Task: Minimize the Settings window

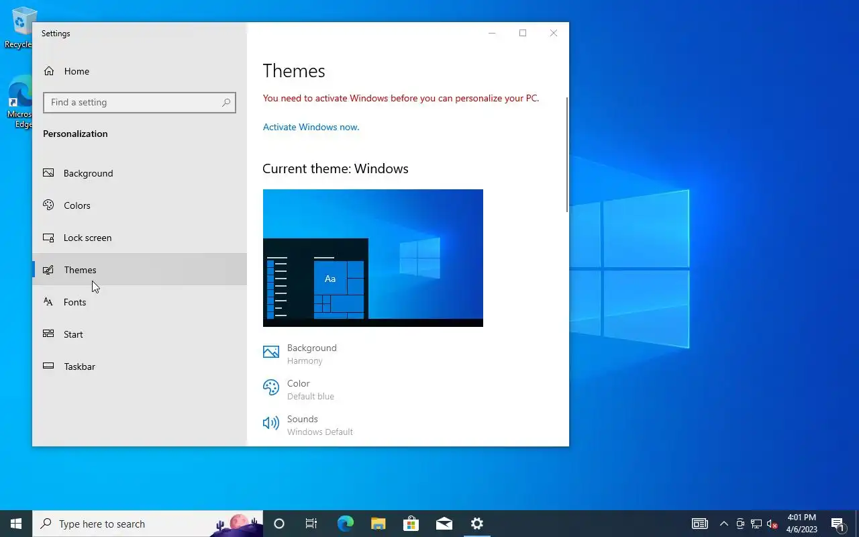Action: [x=492, y=33]
